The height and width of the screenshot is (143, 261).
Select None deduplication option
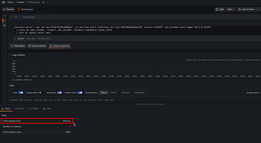coord(104,93)
